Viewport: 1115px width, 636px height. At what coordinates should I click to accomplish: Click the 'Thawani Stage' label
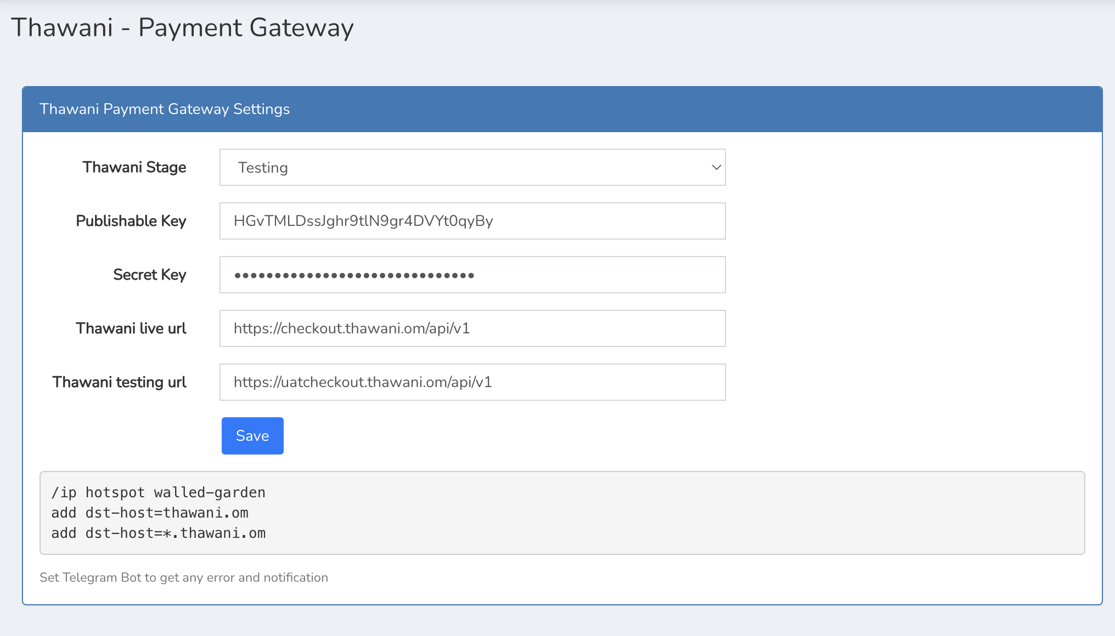[134, 167]
